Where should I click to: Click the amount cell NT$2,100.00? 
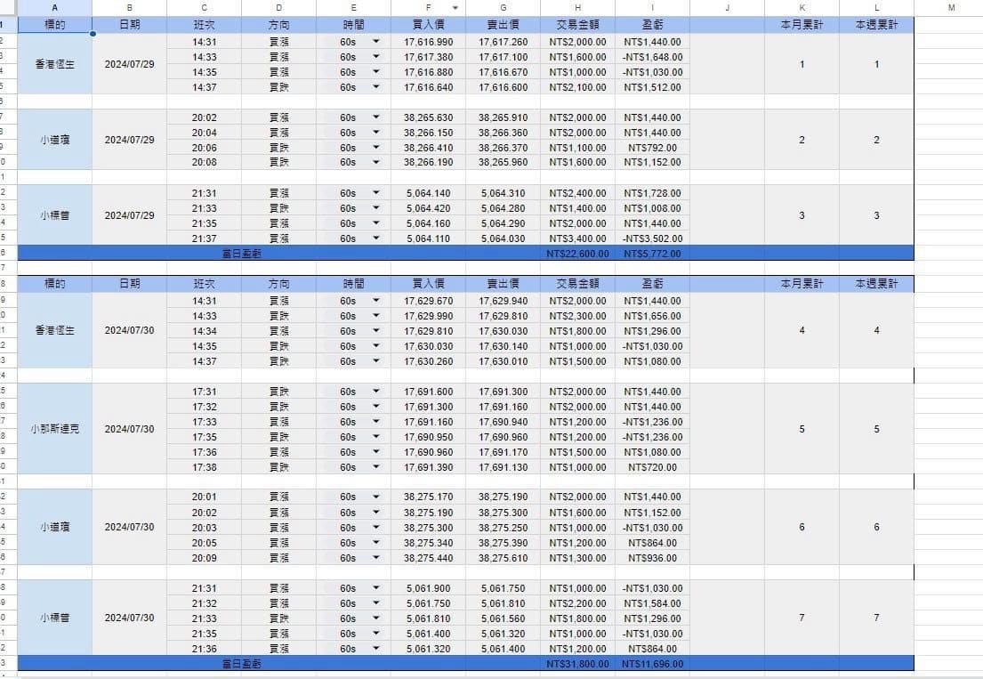coord(577,87)
